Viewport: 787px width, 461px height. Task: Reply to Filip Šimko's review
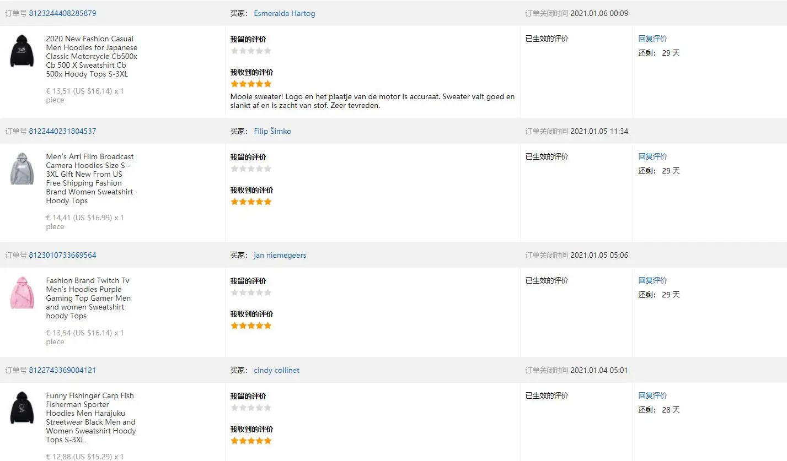click(652, 156)
